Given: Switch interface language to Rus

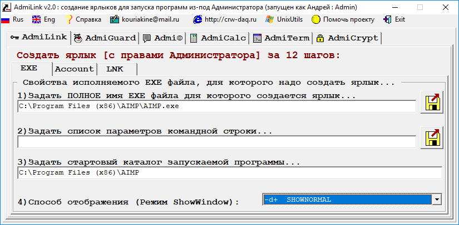Looking at the screenshot, I should (12, 19).
